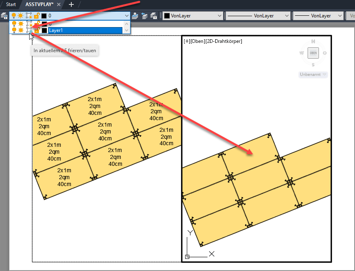The width and height of the screenshot is (355, 271).
Task: Open the Layer Properties Manager icon
Action: pyautogui.click(x=4, y=16)
